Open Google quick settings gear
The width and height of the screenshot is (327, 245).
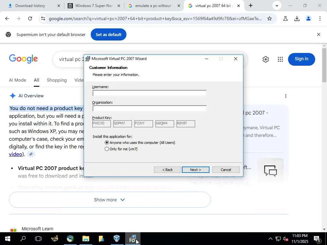click(x=265, y=59)
